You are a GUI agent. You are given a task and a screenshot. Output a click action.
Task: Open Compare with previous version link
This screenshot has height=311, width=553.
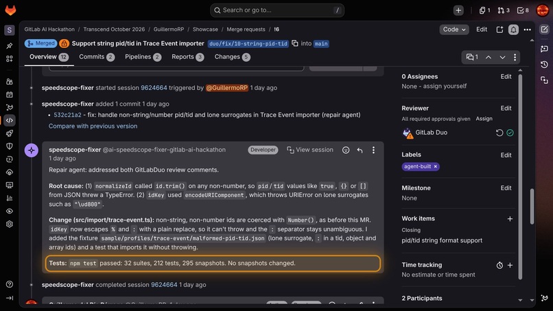pyautogui.click(x=93, y=126)
